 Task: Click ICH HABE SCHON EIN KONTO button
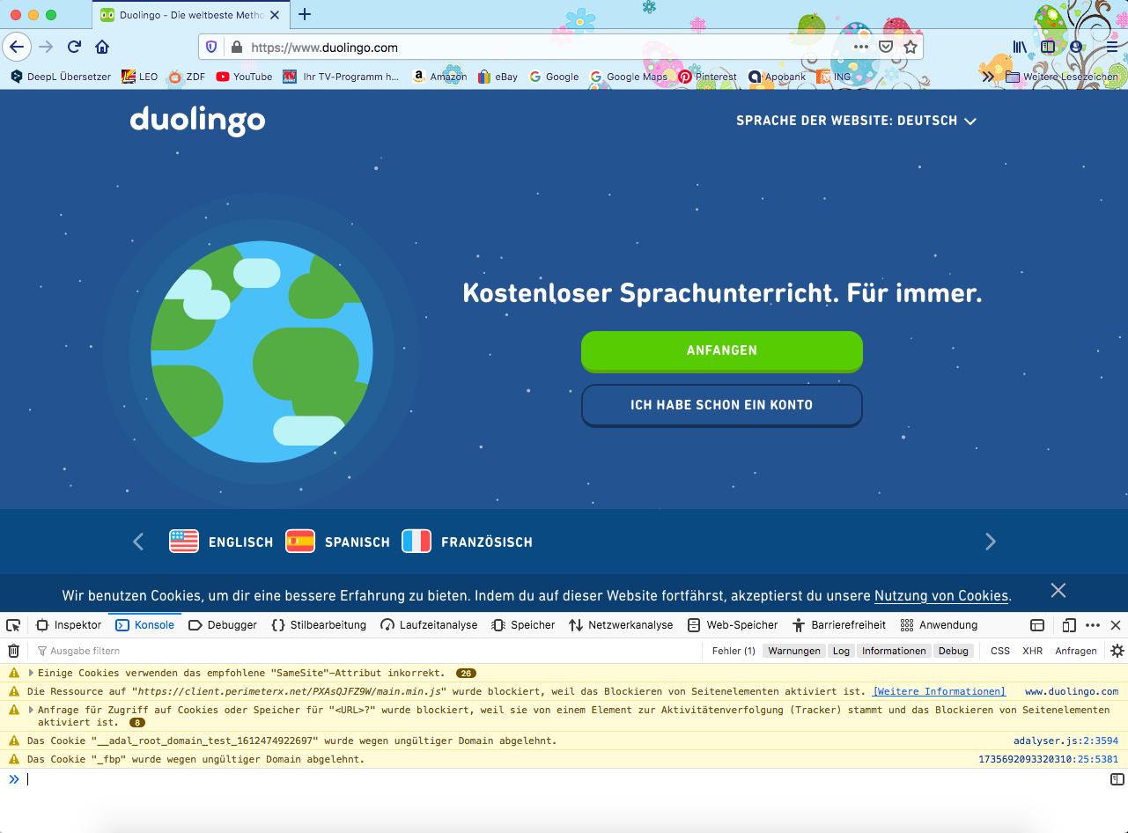point(722,405)
